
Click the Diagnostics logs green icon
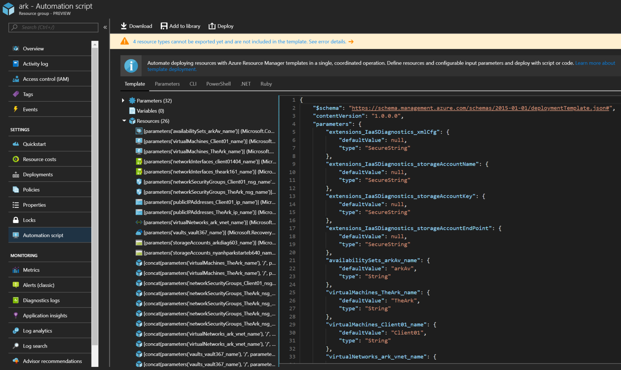click(16, 300)
